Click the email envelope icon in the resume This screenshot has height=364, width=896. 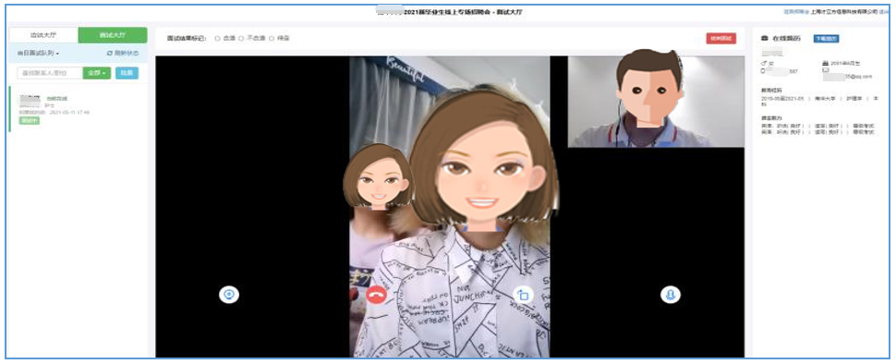(x=825, y=70)
